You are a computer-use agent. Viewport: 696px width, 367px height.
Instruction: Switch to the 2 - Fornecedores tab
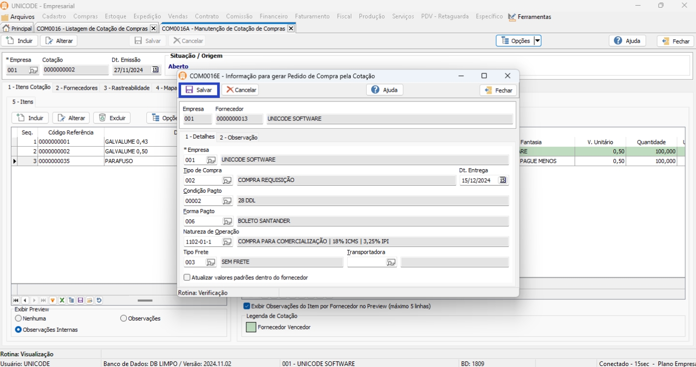pyautogui.click(x=76, y=88)
